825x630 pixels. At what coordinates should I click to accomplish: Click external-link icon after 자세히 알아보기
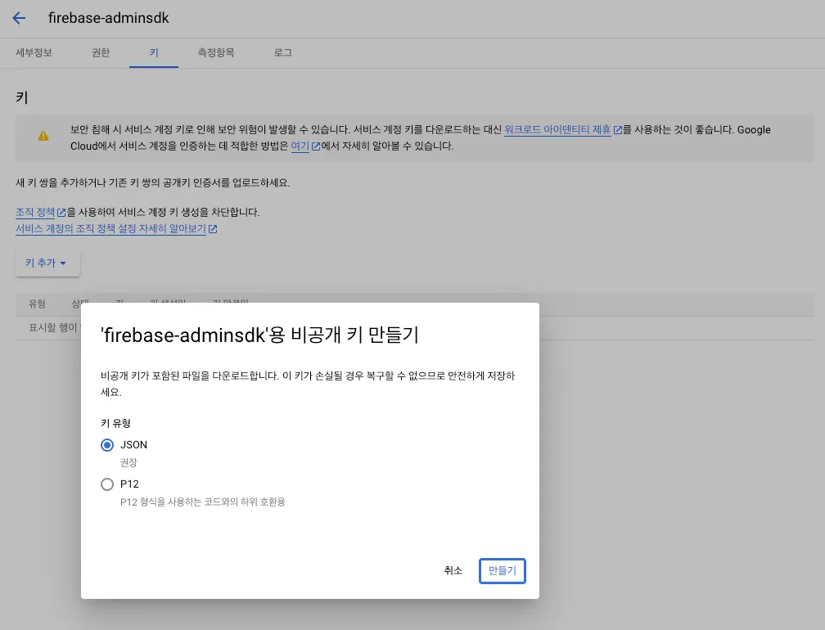point(213,229)
